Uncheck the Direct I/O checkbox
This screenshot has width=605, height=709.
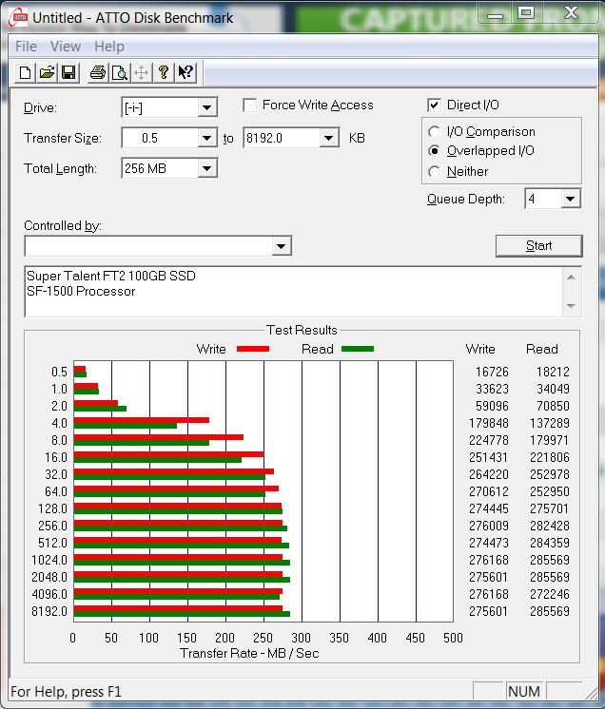tap(434, 105)
